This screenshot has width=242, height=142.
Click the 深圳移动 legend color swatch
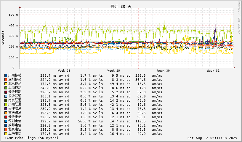click(6, 80)
